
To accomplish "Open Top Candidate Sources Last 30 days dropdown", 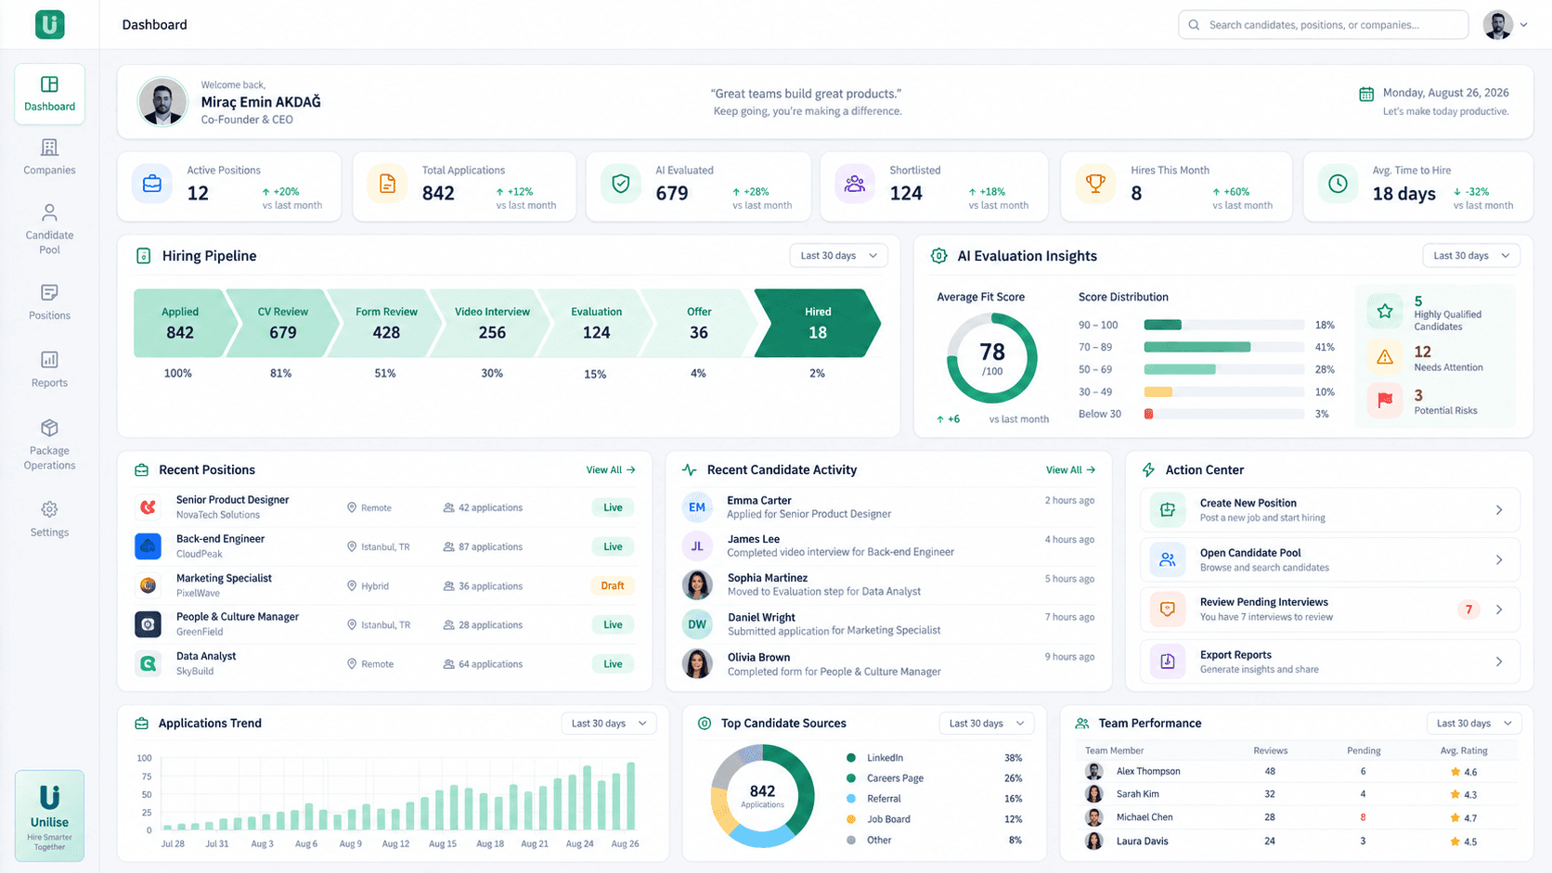I will [x=986, y=724].
